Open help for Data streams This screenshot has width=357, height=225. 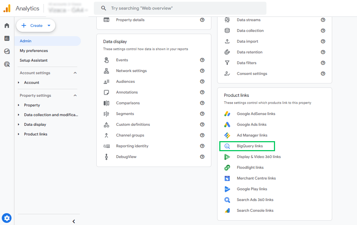click(323, 20)
